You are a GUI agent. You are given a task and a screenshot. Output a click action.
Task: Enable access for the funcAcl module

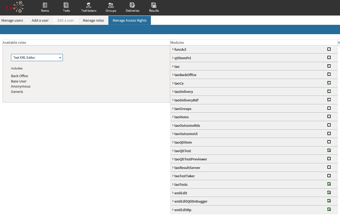click(329, 49)
